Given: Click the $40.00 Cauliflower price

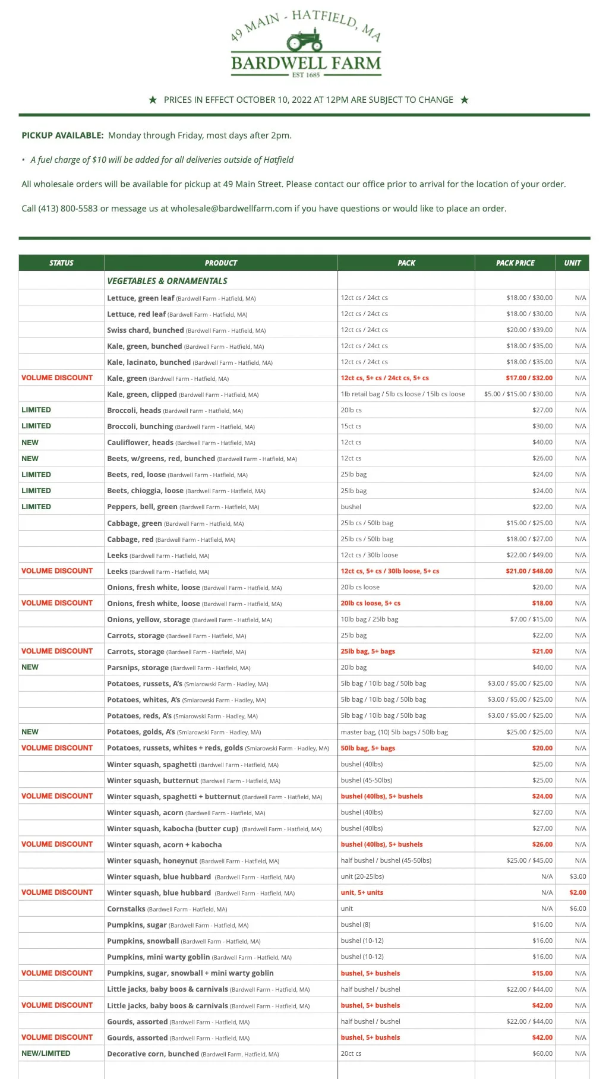Looking at the screenshot, I should 542,442.
